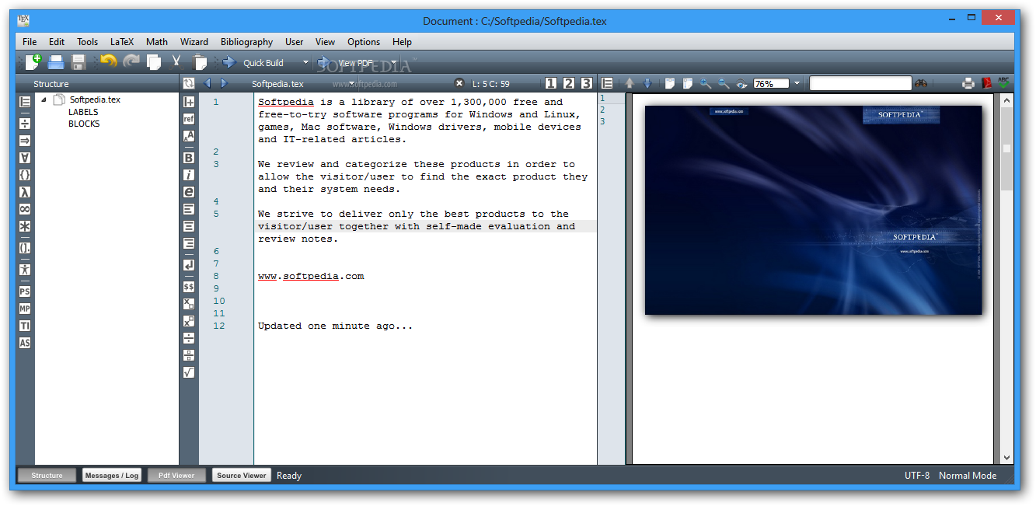This screenshot has width=1036, height=506.
Task: Copy selection with the copy icon
Action: pyautogui.click(x=154, y=62)
